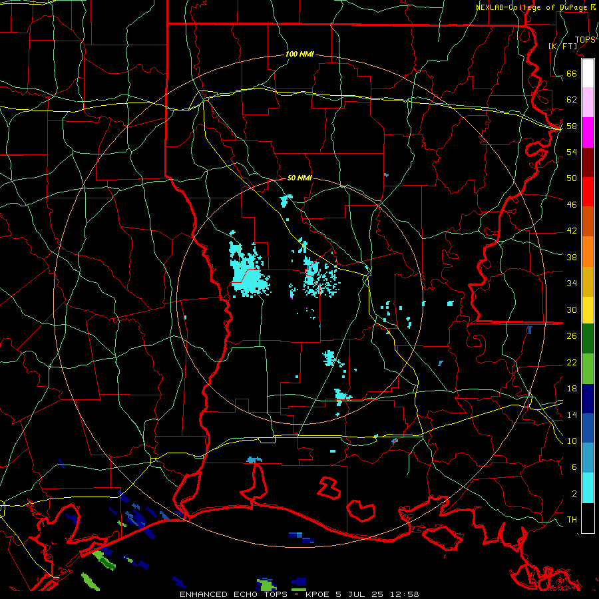Select the cyan swatch in the legend
This screenshot has height=599, width=599.
(588, 488)
